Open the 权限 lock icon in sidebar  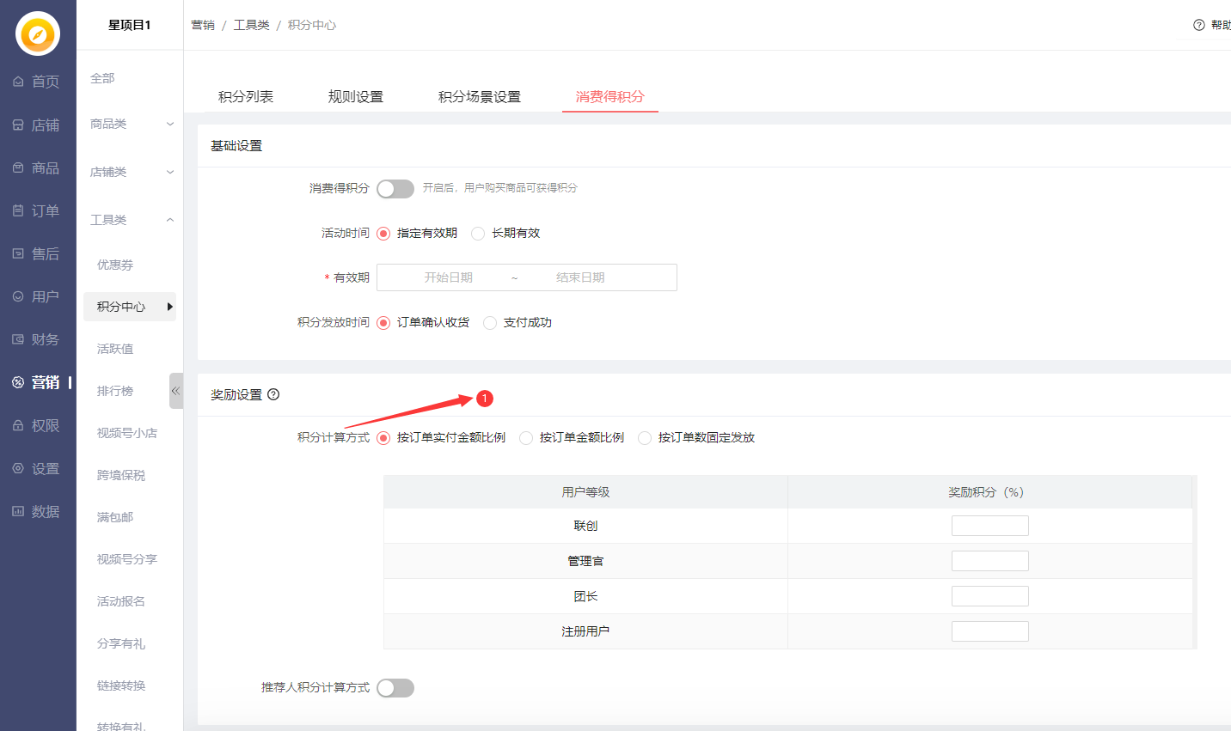click(18, 425)
